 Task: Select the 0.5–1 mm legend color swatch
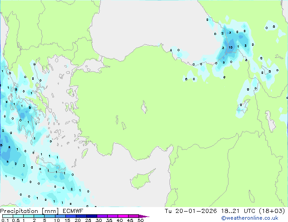click(18, 216)
